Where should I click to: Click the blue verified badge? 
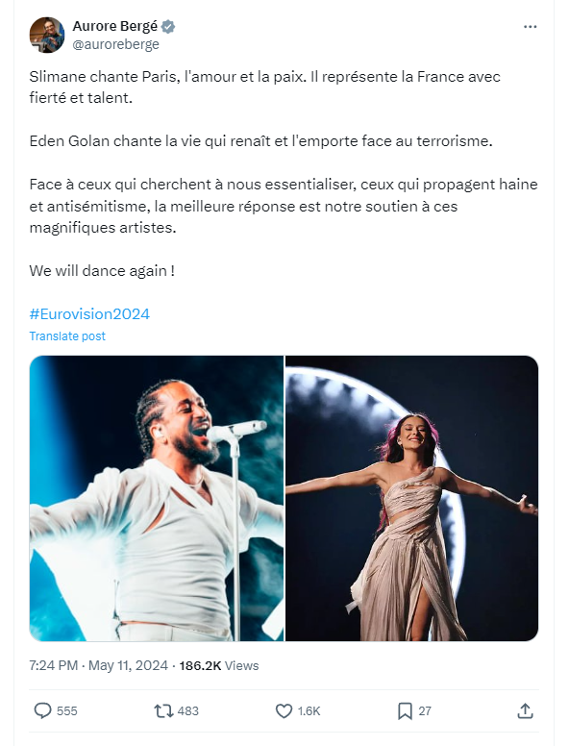click(x=168, y=27)
